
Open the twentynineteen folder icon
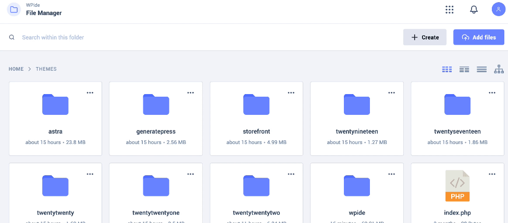point(357,104)
